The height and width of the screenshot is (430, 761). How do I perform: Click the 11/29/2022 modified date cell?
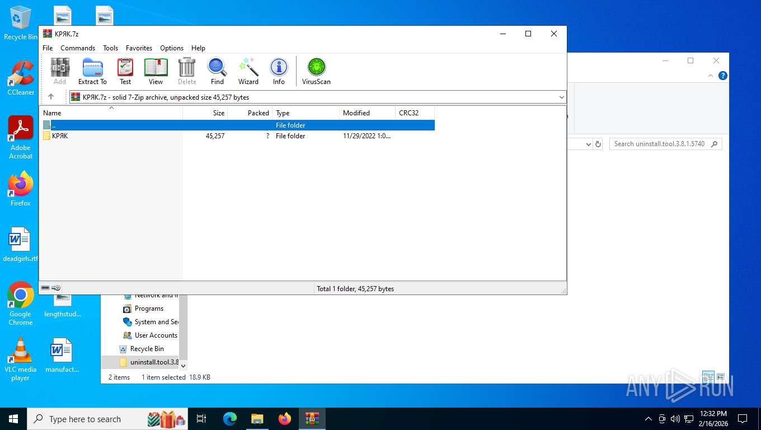click(367, 136)
